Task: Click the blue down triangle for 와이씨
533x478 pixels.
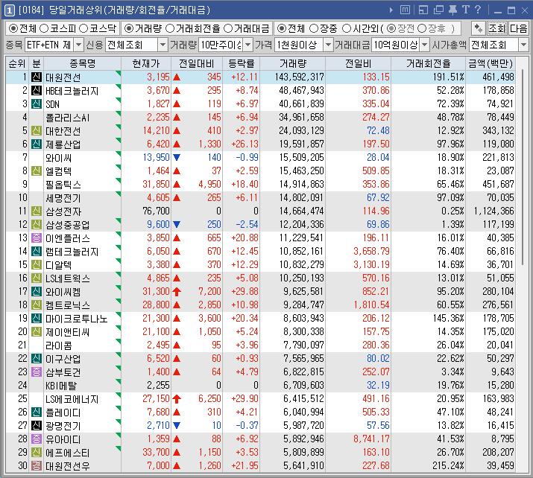Action: point(177,157)
